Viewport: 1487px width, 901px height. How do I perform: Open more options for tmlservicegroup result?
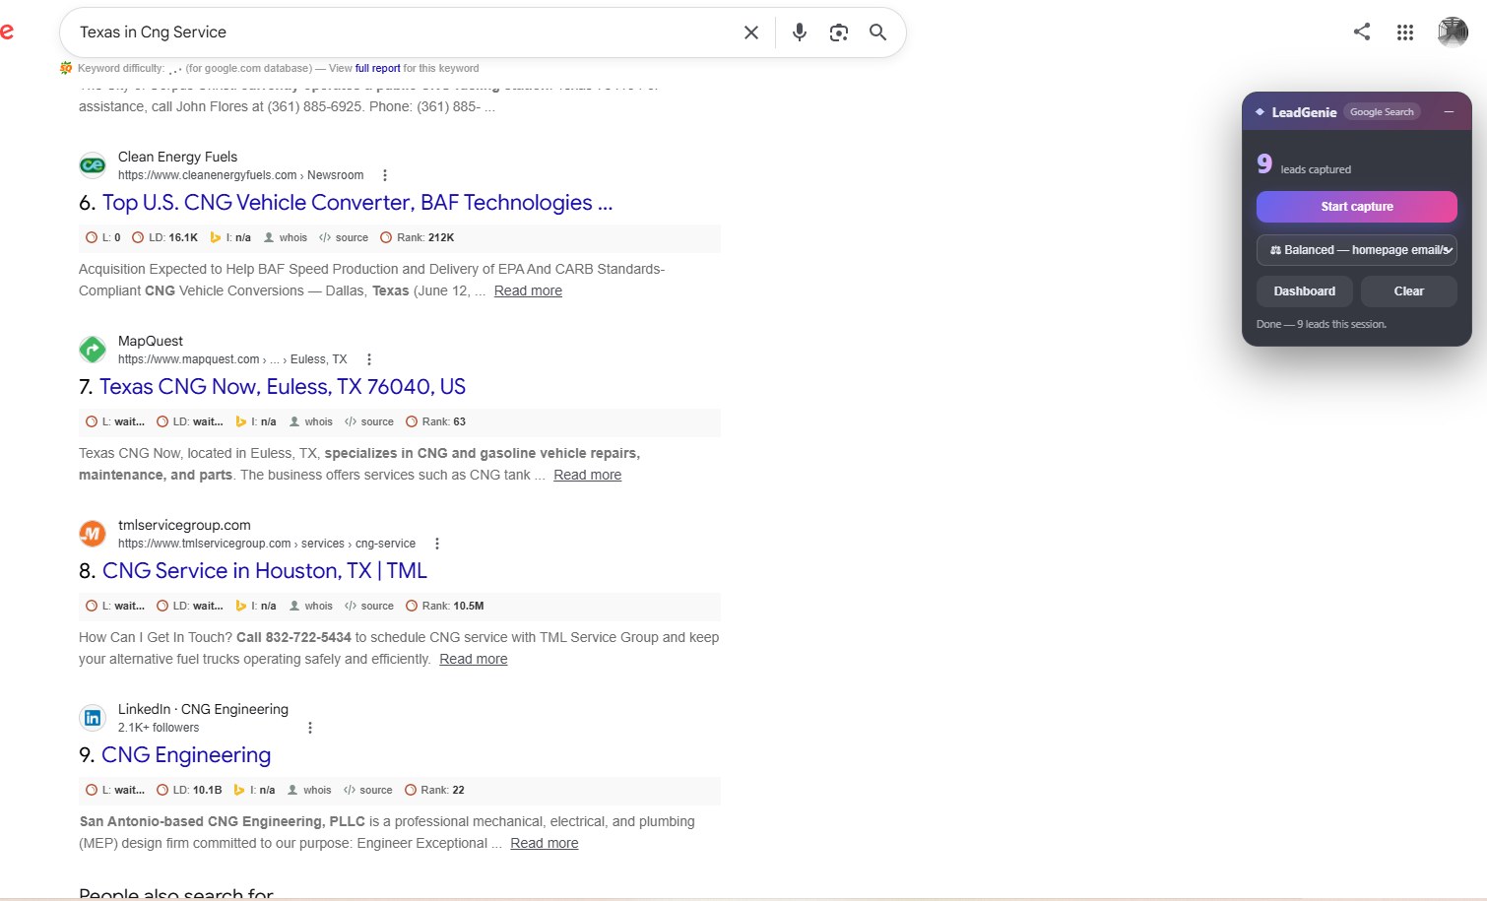437,544
